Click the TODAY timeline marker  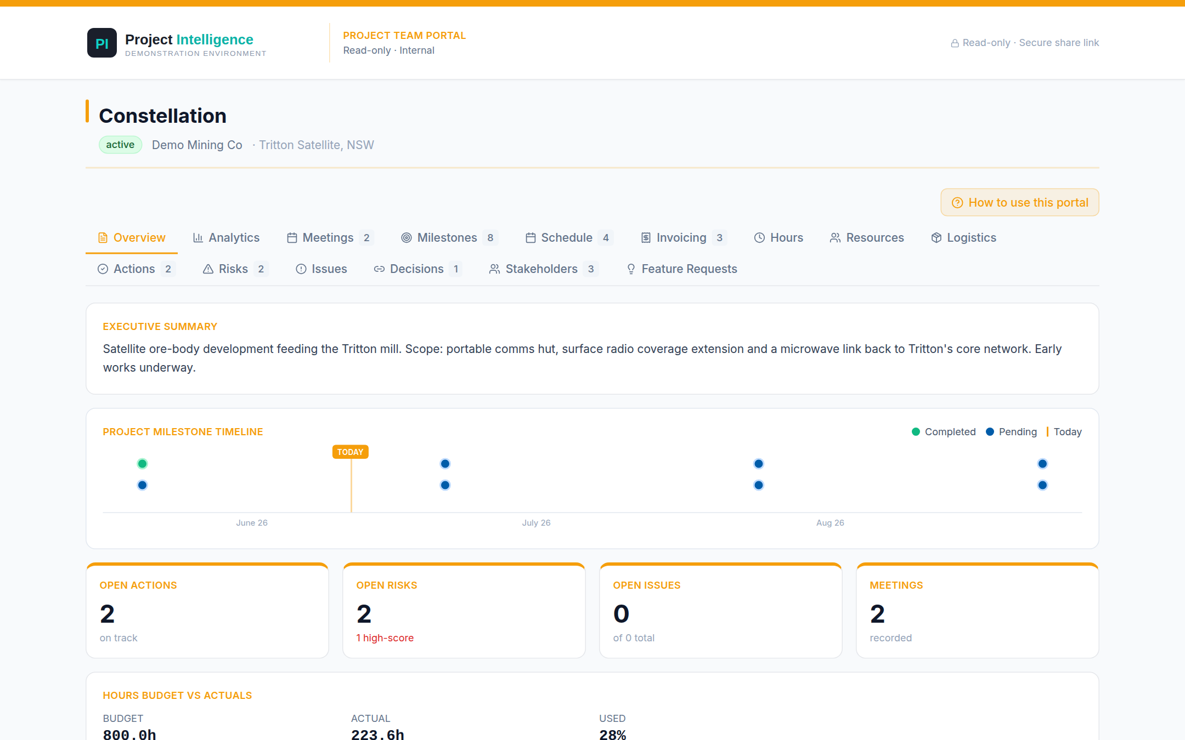click(x=350, y=452)
